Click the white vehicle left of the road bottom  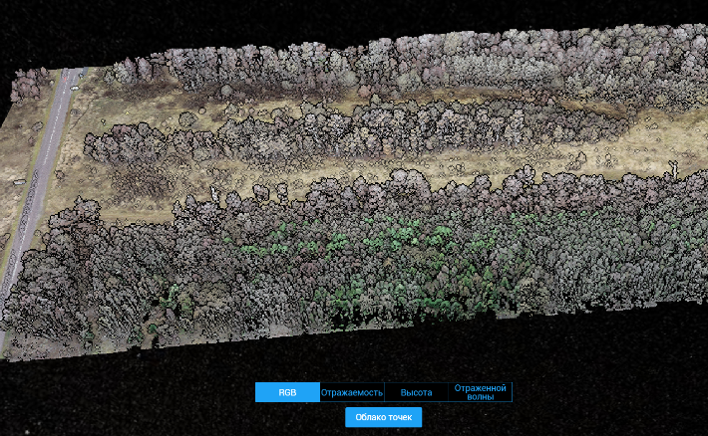click(x=19, y=182)
